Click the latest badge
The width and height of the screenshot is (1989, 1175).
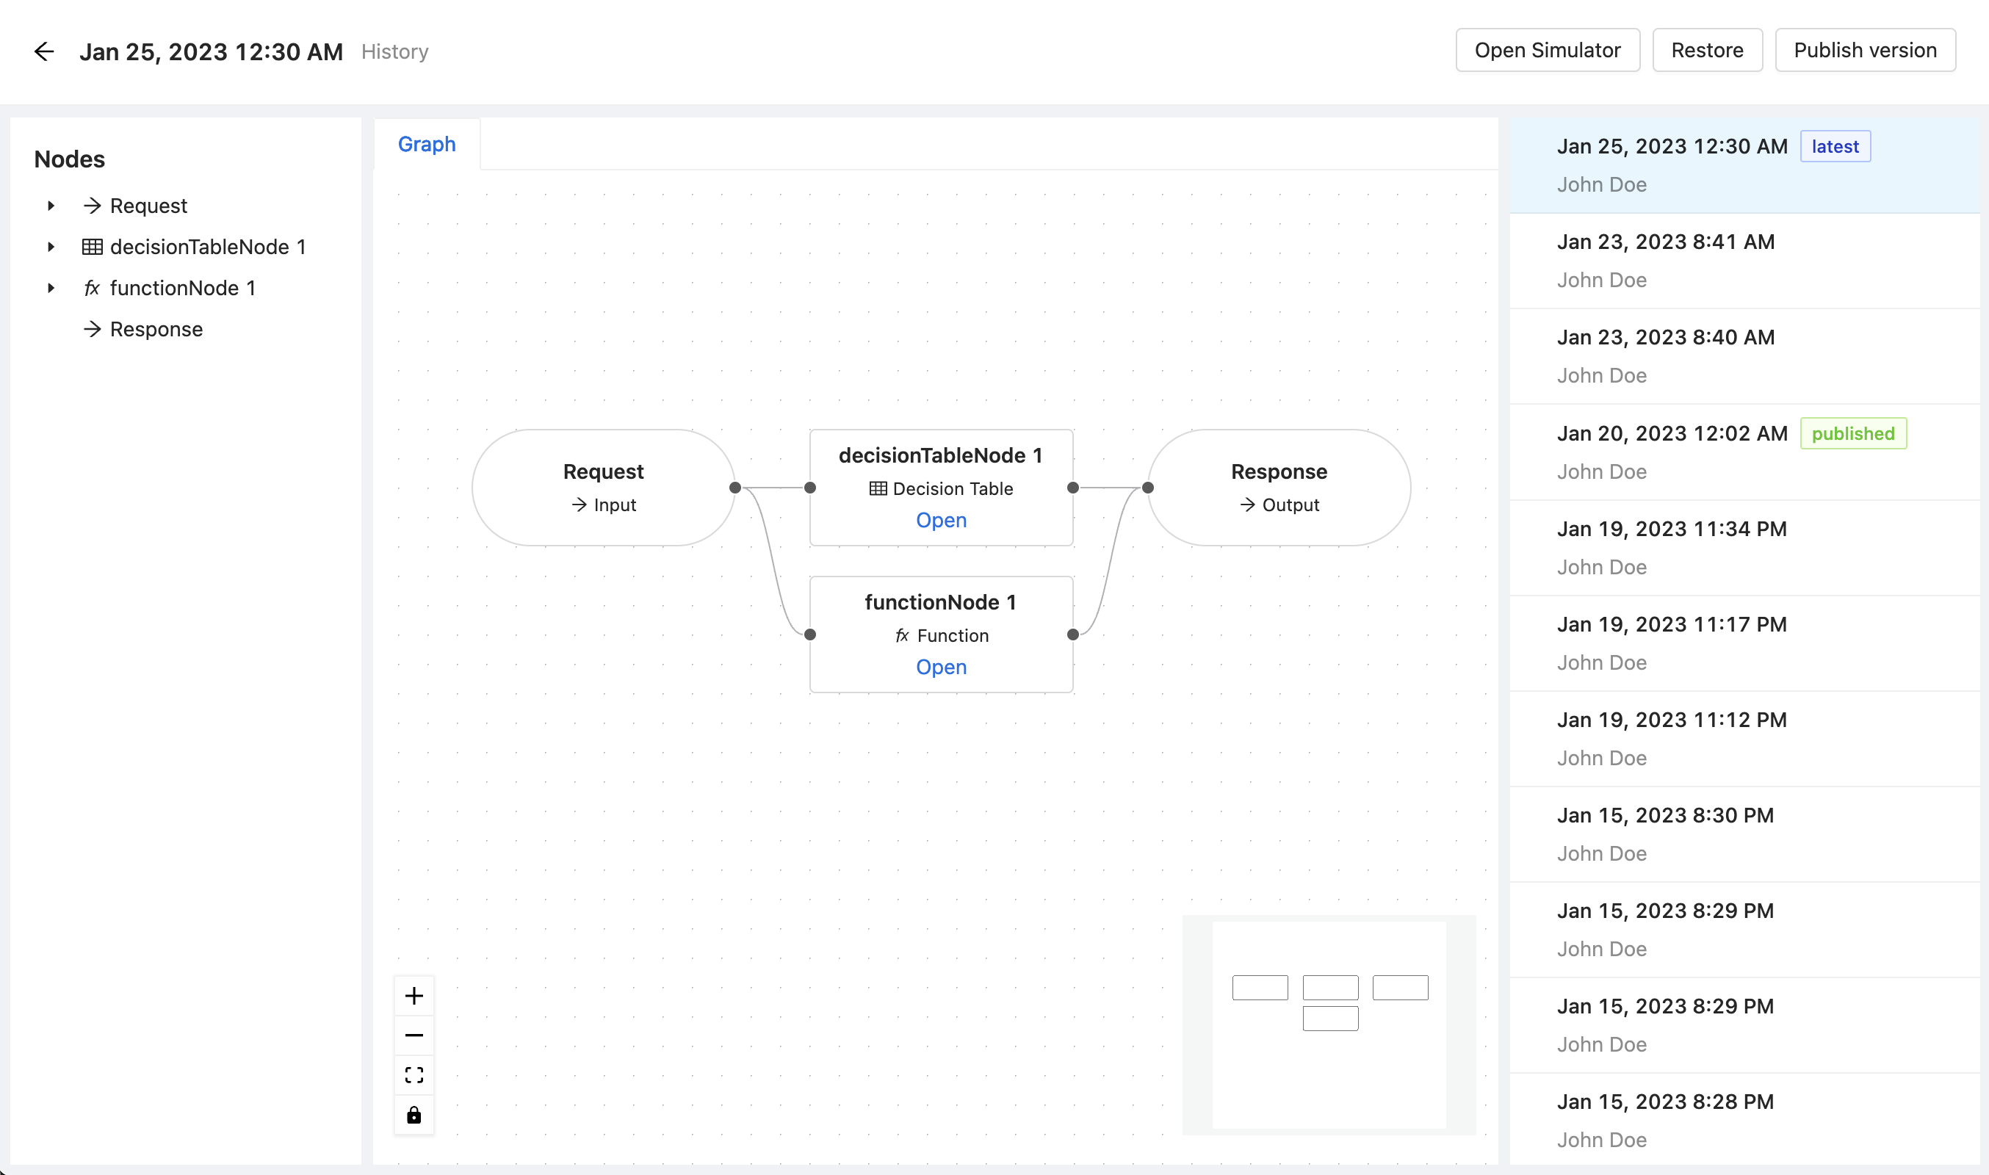[1835, 146]
